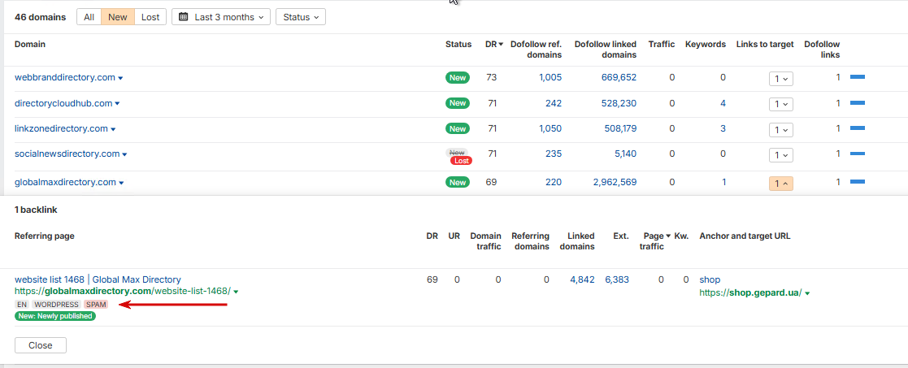Open the caret menu after shop.gepard.ua target URL

click(807, 294)
